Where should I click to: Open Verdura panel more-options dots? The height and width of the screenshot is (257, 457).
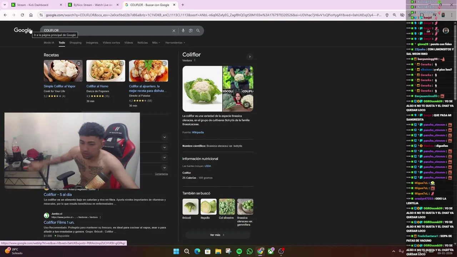click(195, 60)
